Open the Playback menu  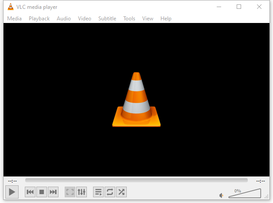click(x=39, y=19)
